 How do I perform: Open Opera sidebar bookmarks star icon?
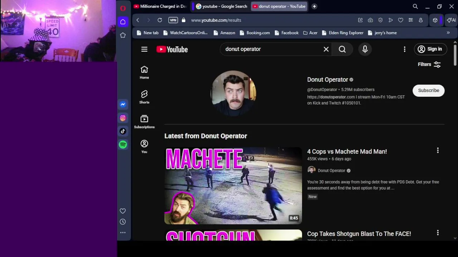[x=123, y=35]
